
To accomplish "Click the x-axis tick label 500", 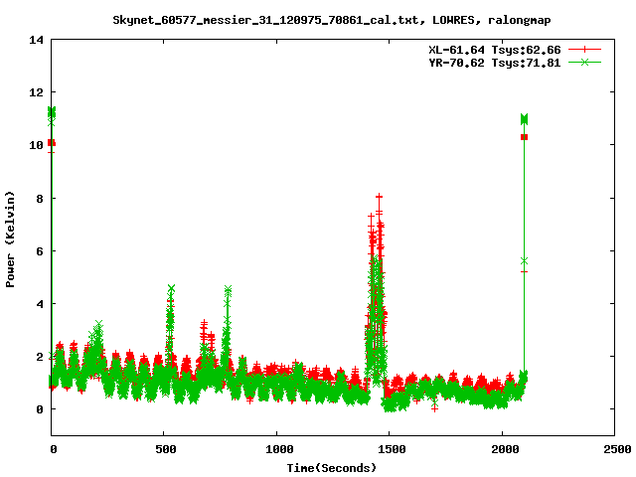I will (x=166, y=449).
